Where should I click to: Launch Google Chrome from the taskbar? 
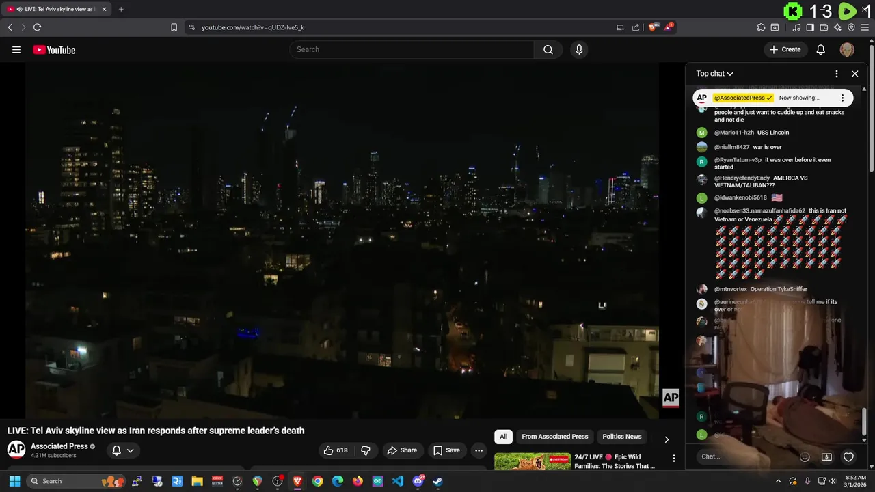317,481
